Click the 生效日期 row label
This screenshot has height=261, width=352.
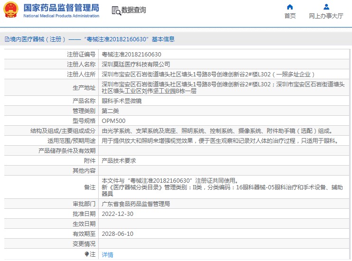point(84,224)
